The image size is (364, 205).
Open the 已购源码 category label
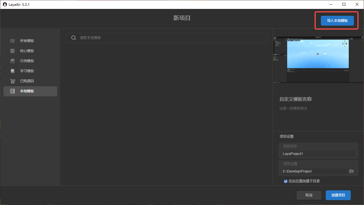pos(27,81)
